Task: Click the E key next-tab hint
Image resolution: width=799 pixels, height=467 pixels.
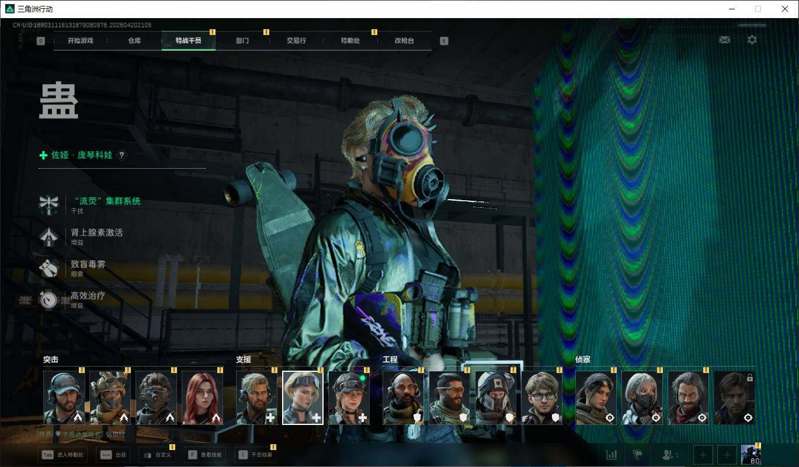Action: 444,41
